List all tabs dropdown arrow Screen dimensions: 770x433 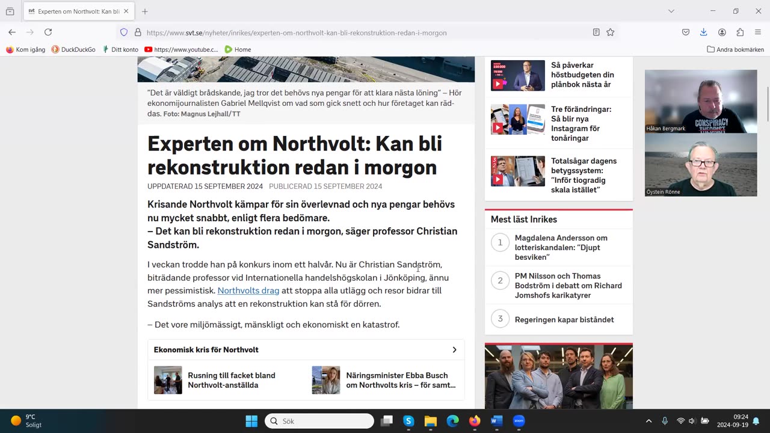tap(671, 11)
